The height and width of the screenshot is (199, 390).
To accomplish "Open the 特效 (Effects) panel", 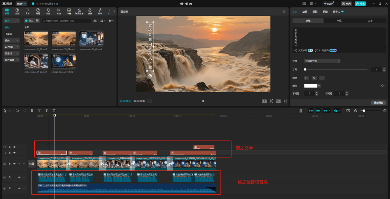I will (x=48, y=11).
